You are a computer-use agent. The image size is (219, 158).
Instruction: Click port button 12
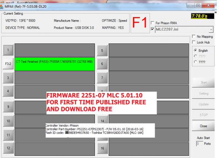[8, 148]
